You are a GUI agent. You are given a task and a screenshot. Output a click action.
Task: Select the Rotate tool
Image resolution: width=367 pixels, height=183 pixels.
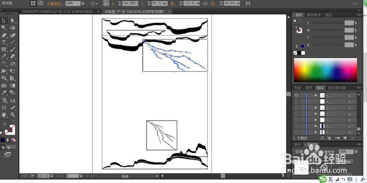(4, 64)
